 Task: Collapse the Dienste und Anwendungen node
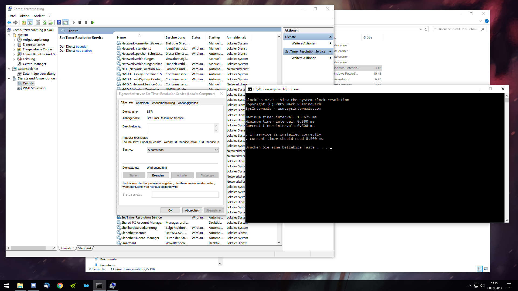point(9,78)
